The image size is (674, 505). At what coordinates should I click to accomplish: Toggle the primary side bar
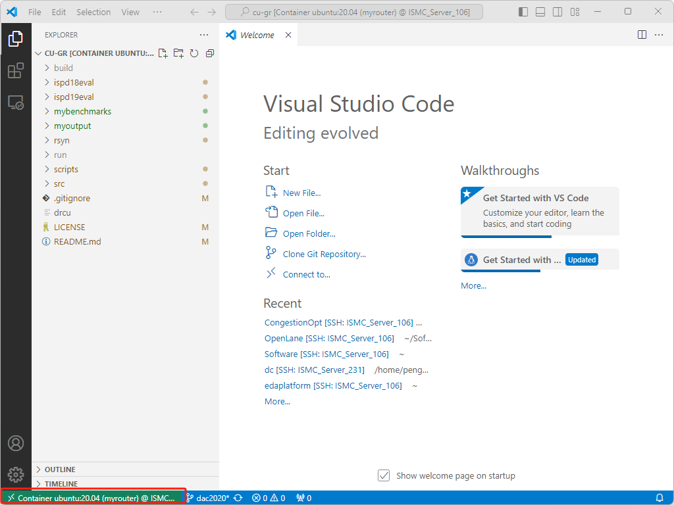[x=523, y=12]
